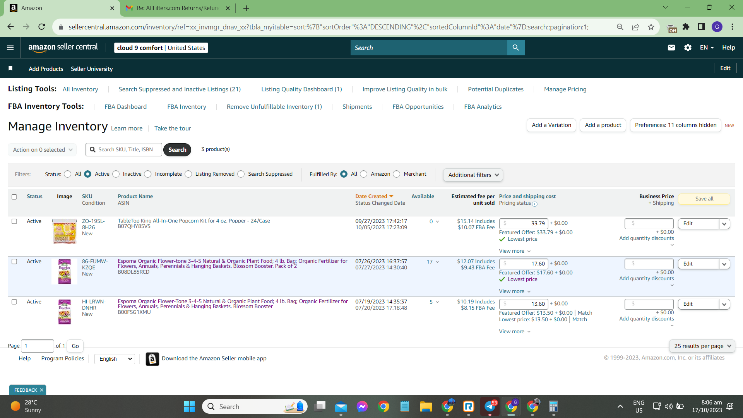The height and width of the screenshot is (418, 743).
Task: Open Search Suppressed and Inactive Listings (21)
Action: pyautogui.click(x=180, y=89)
